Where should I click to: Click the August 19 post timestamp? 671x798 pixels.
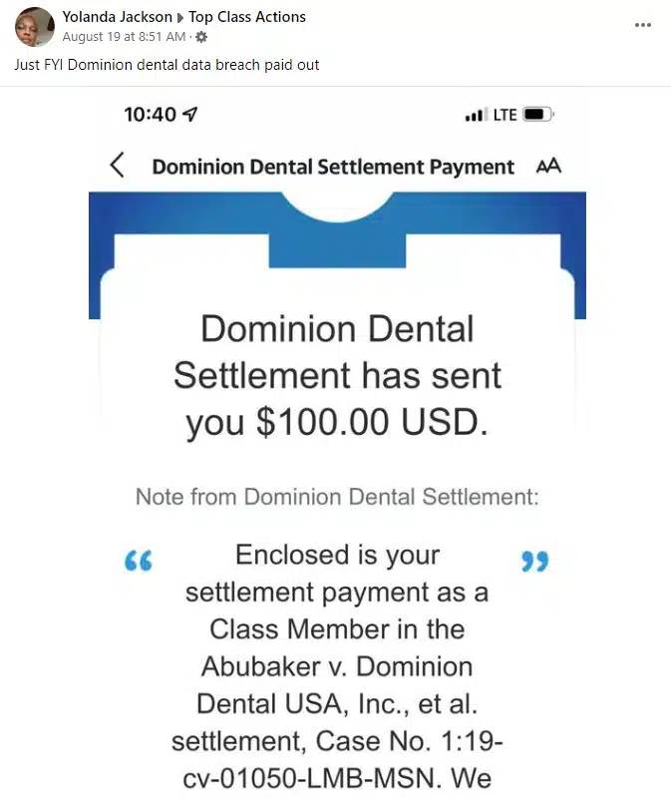[124, 37]
